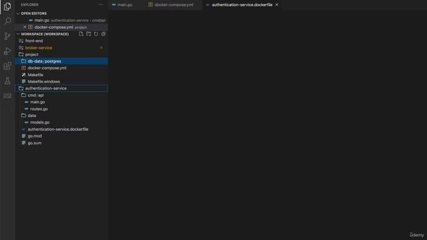This screenshot has width=427, height=240.
Task: Open the Source Control view icon
Action: click(x=7, y=36)
